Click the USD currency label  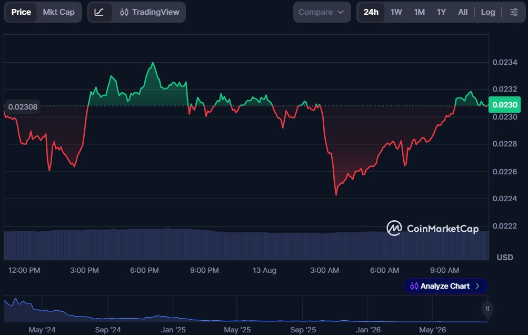click(x=505, y=258)
